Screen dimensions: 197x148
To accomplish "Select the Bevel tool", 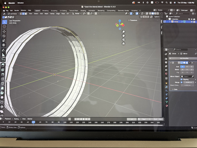I will [3, 74].
